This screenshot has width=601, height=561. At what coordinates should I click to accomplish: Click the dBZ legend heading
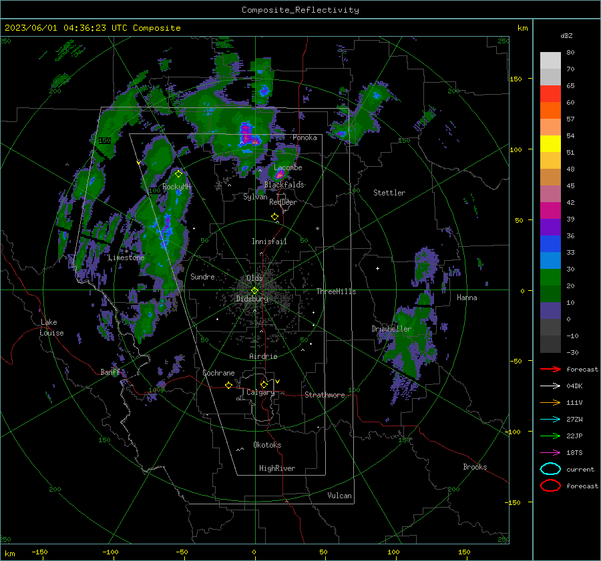[x=566, y=35]
